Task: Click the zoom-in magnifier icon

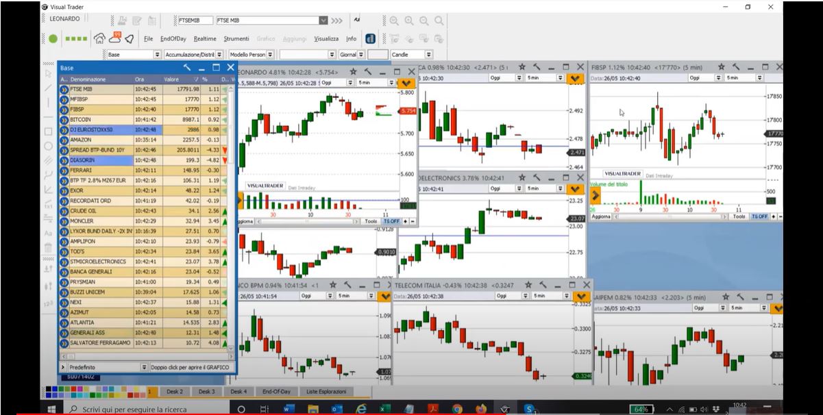Action: [409, 21]
